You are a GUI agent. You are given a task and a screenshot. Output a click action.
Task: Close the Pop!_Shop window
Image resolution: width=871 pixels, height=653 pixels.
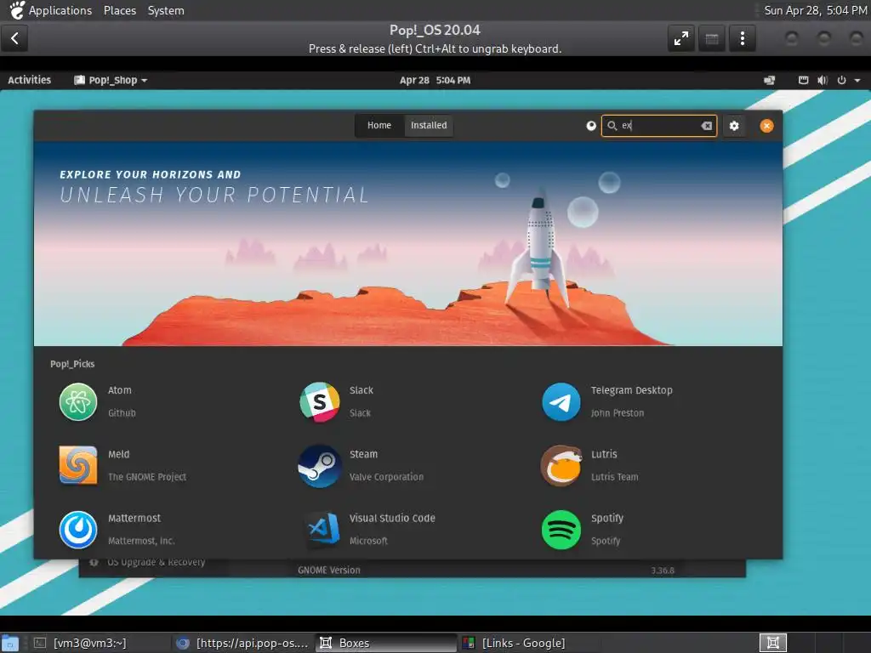click(x=766, y=126)
